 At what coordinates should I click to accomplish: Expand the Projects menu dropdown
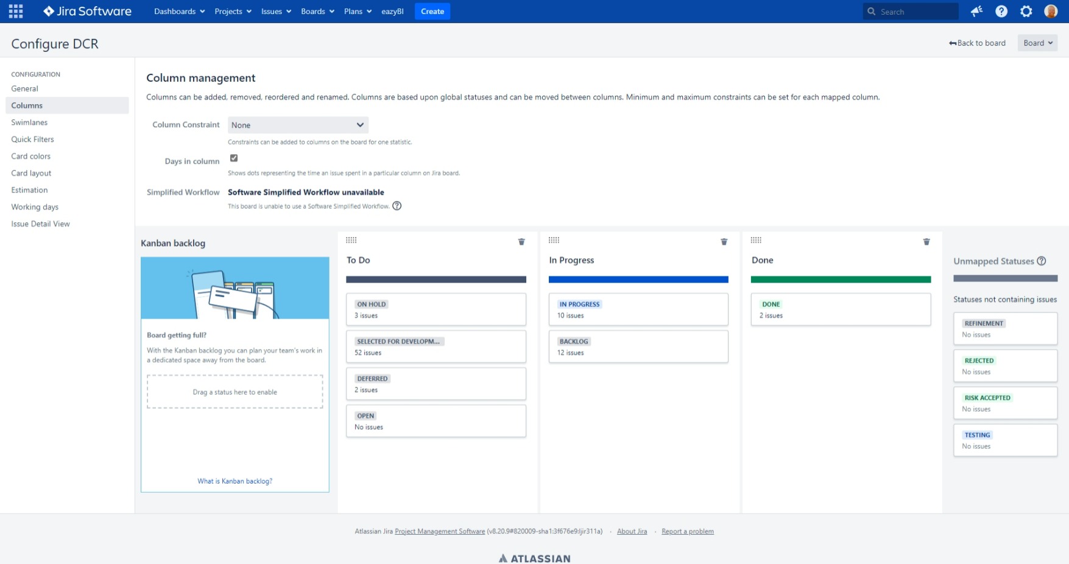click(232, 11)
